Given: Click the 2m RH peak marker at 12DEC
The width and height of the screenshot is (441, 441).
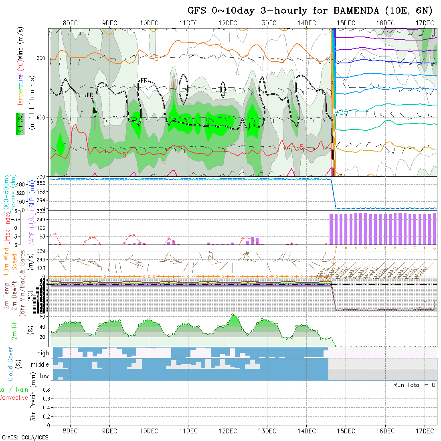Looking at the screenshot, I should pos(233,315).
